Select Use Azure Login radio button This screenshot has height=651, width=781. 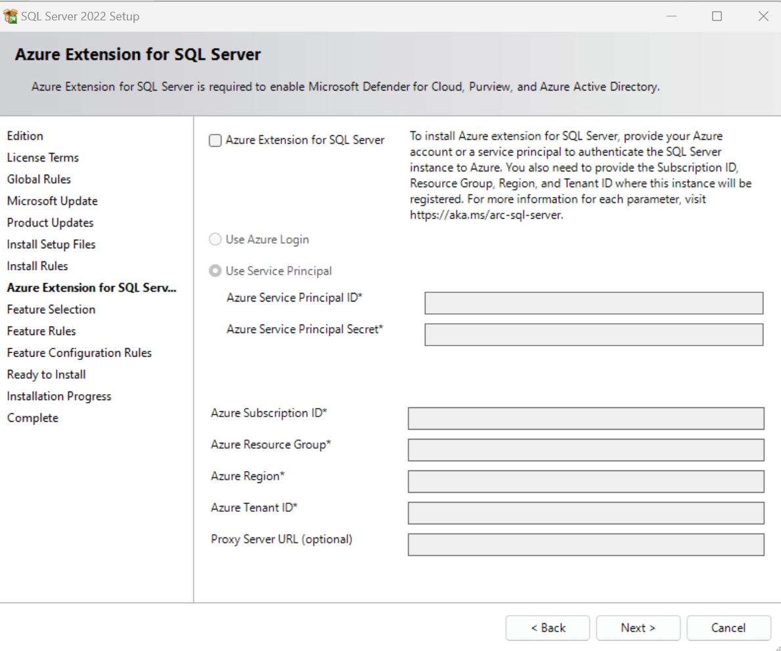215,240
